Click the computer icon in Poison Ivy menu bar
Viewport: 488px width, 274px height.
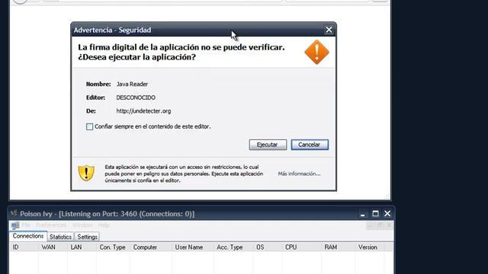15,225
